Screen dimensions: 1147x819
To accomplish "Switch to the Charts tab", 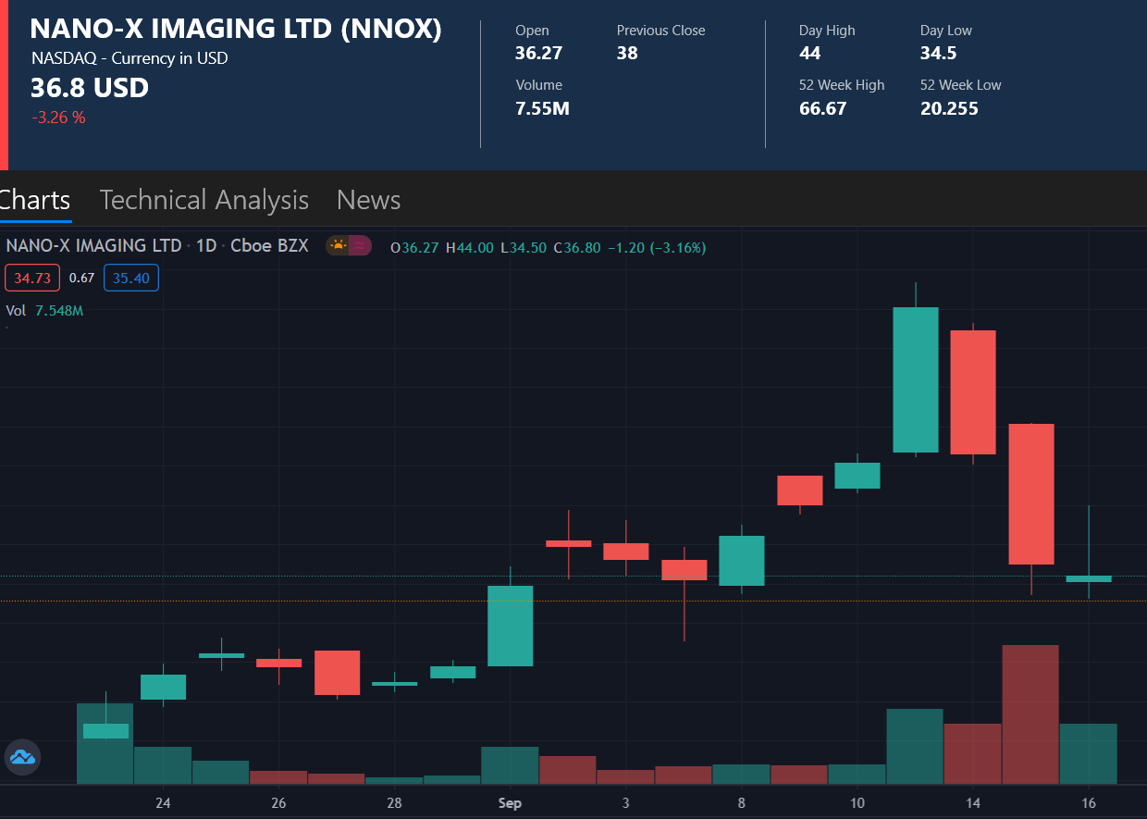I will [x=33, y=200].
